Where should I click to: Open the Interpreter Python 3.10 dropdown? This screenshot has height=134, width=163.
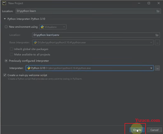tap(90, 68)
